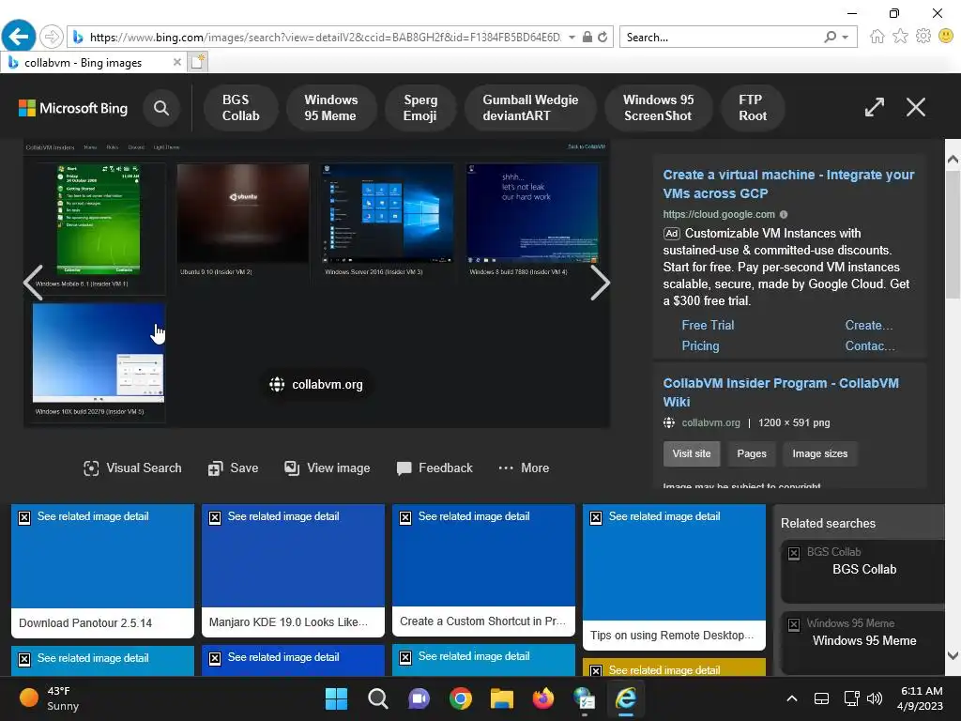The image size is (961, 721).
Task: Open taskbar Search
Action: pyautogui.click(x=377, y=698)
